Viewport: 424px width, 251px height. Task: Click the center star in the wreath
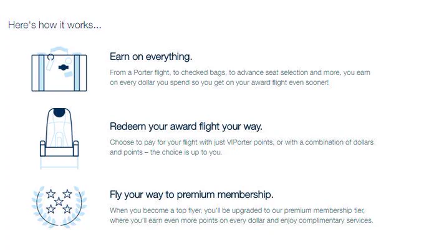(x=59, y=202)
